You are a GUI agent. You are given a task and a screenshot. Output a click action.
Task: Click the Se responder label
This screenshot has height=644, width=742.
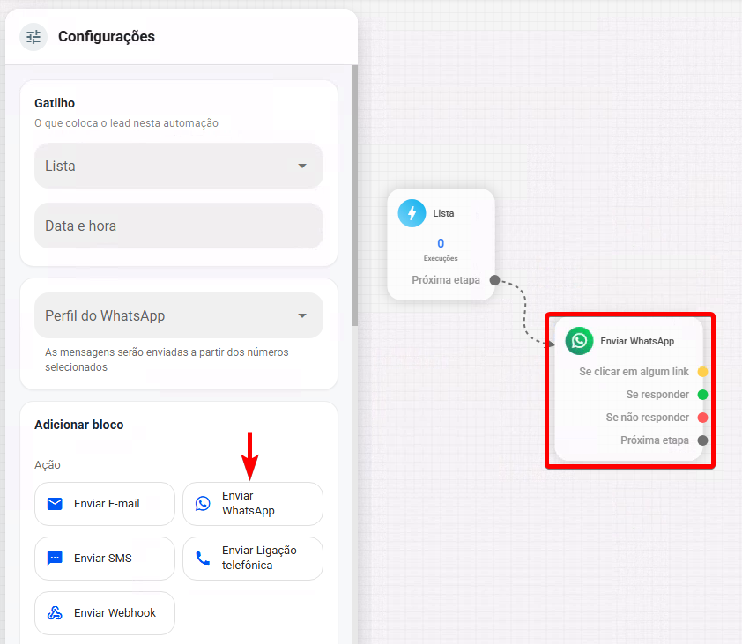(657, 395)
